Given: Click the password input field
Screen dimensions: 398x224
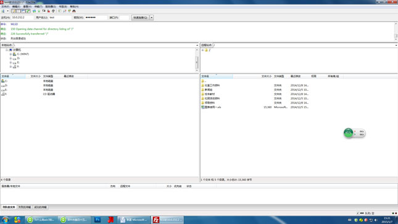Looking at the screenshot, I should (x=96, y=17).
